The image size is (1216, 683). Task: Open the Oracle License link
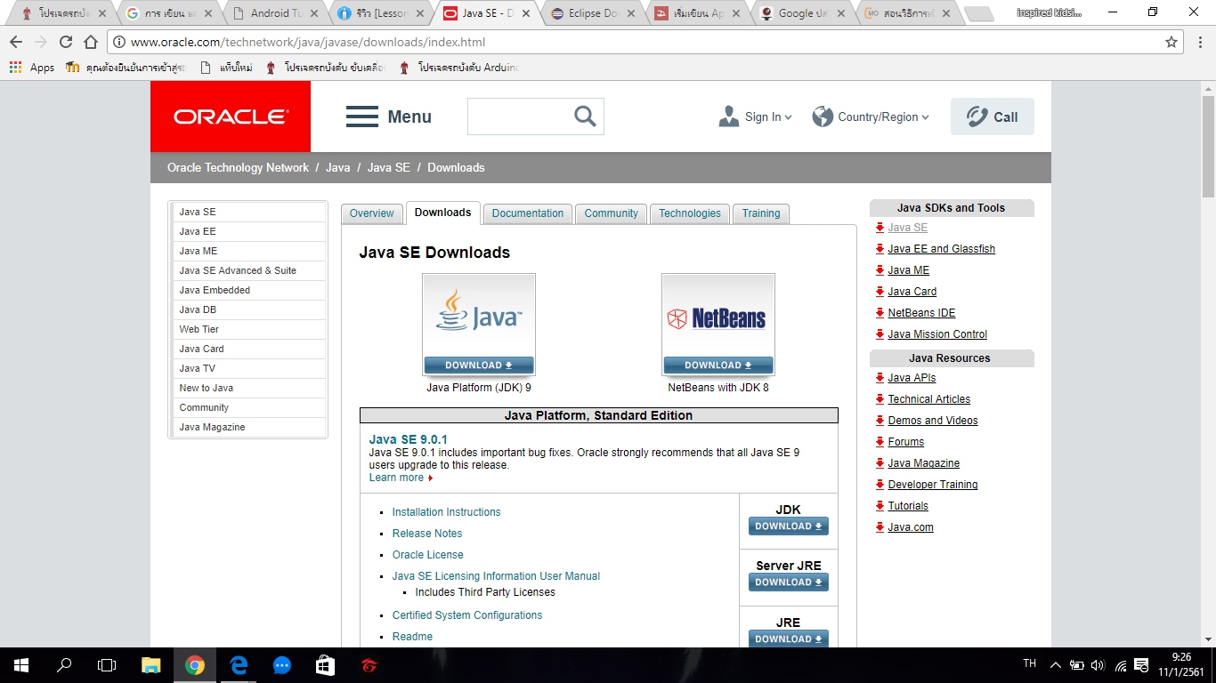(x=427, y=555)
